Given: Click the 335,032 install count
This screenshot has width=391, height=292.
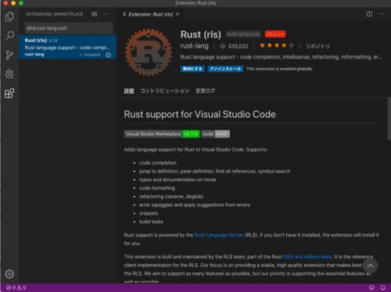Looking at the screenshot, I should pos(234,46).
